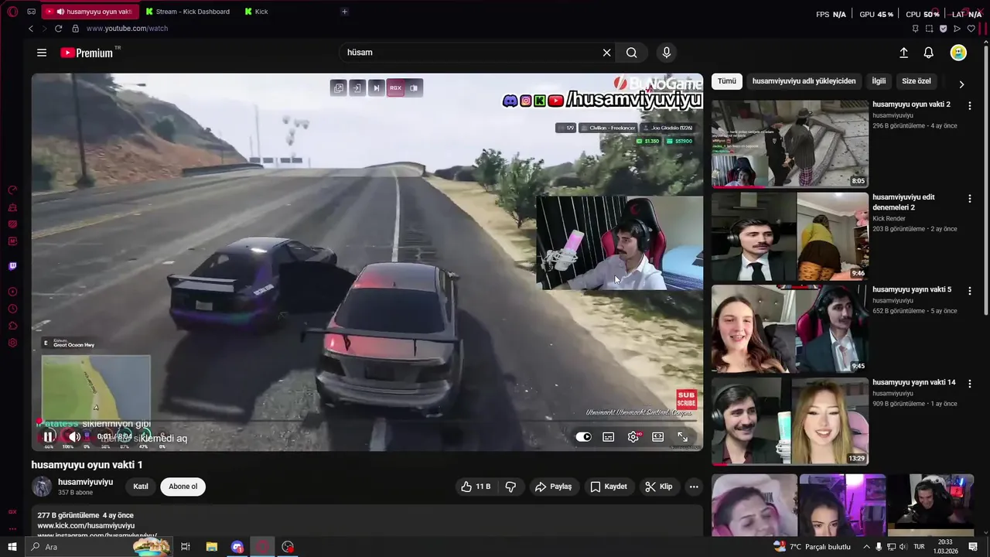This screenshot has width=990, height=557.
Task: Add page to bookmarks heart icon
Action: (x=971, y=29)
